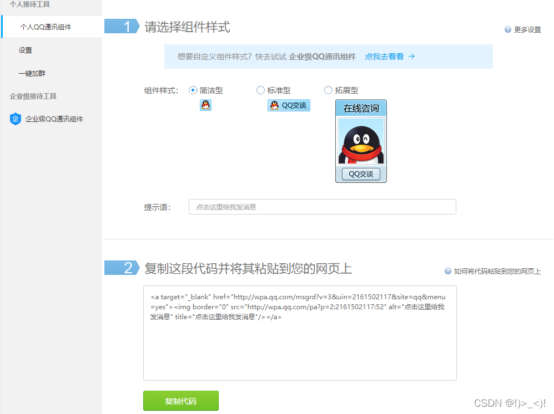Click the QQ交谈 button in expanded preview
The height and width of the screenshot is (414, 554).
coord(361,174)
